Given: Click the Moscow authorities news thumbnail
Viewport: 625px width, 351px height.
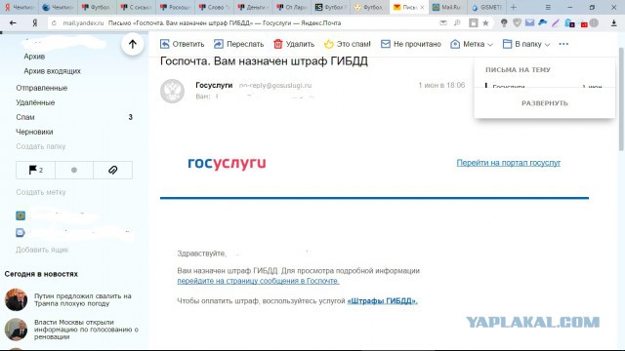Looking at the screenshot, I should pos(16,330).
